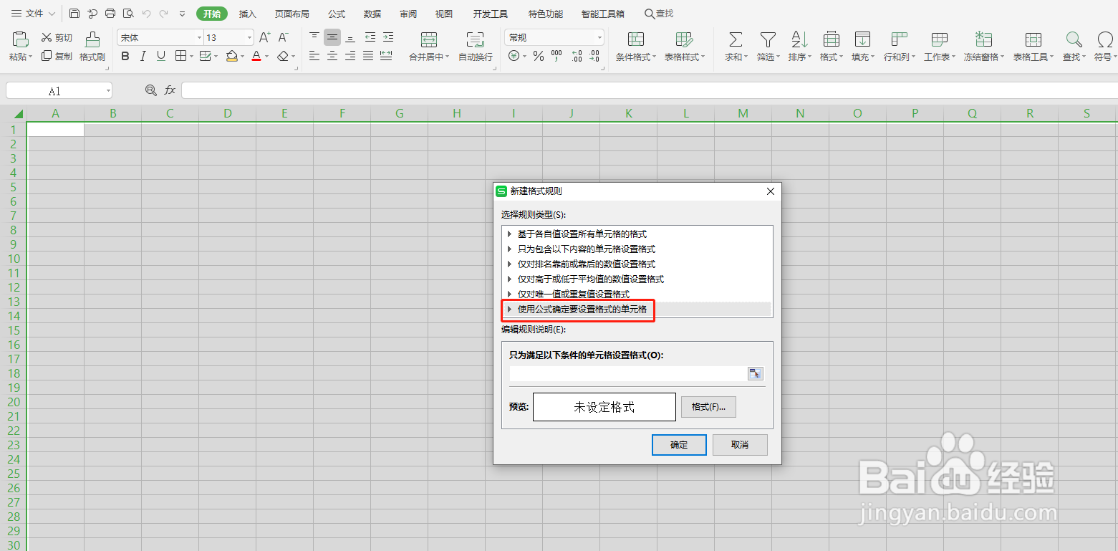Toggle bottom vertical alignment
Screen dimensions: 1118x551
point(350,37)
